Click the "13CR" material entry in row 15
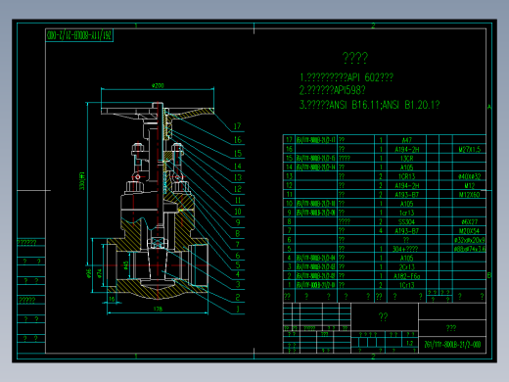Viewport: 509px width, 382px height. click(406, 159)
